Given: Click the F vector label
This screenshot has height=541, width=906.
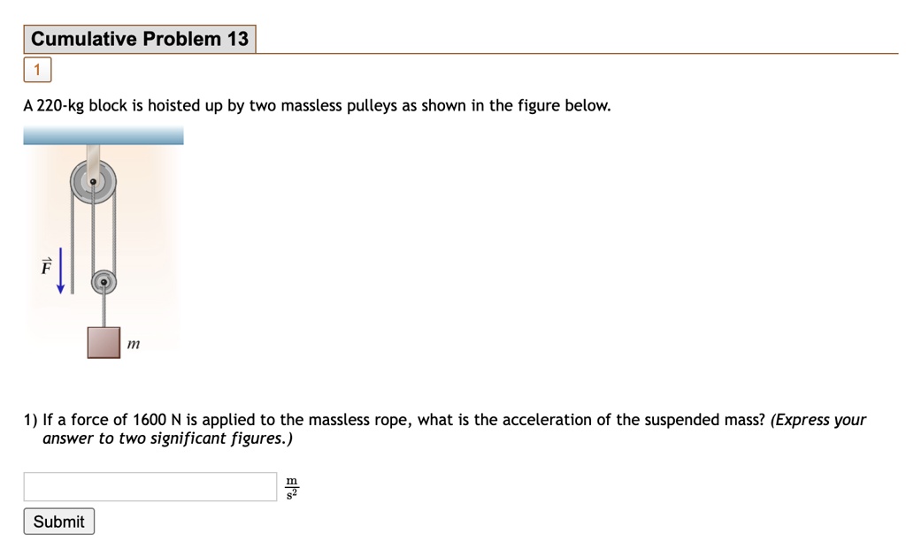Looking at the screenshot, I should [45, 266].
